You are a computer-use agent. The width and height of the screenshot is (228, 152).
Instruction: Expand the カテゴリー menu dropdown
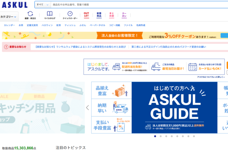tap(9, 17)
